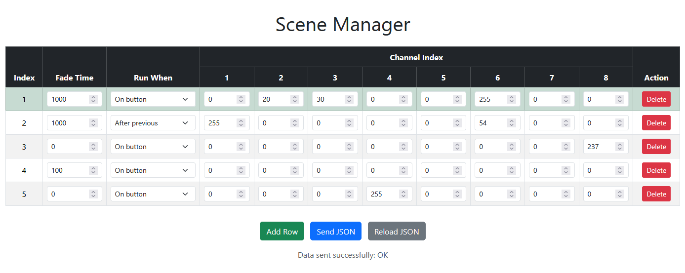
Task: Expand the Run When selector in row 5
Action: (153, 194)
